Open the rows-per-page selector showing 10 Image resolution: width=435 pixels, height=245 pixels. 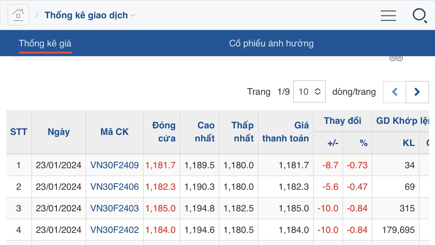(x=309, y=92)
